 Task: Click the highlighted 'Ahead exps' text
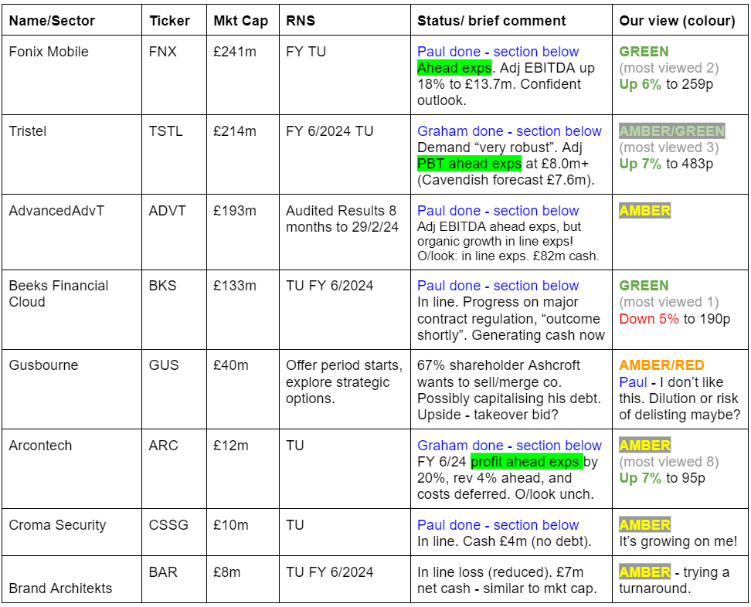(x=454, y=68)
